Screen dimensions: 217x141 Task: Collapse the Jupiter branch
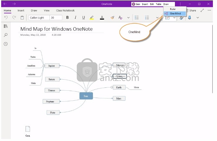(44, 66)
